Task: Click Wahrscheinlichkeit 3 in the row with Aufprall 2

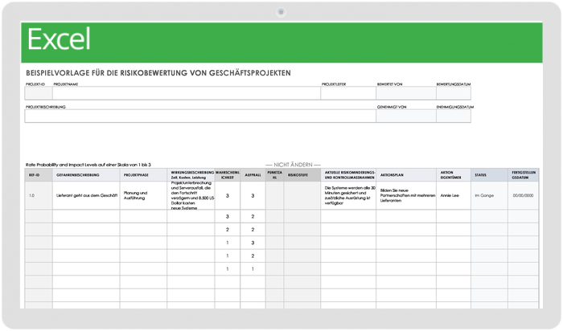Action: (x=228, y=217)
